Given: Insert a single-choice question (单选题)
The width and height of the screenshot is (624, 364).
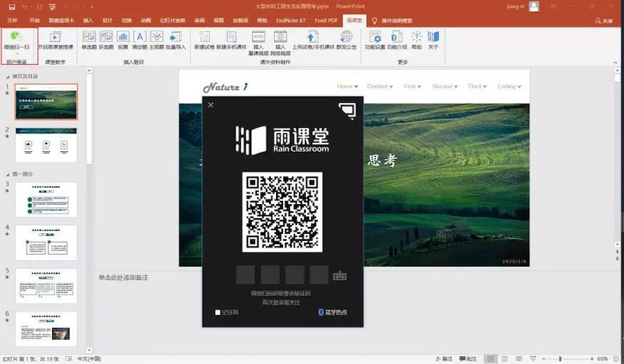Looking at the screenshot, I should (89, 41).
